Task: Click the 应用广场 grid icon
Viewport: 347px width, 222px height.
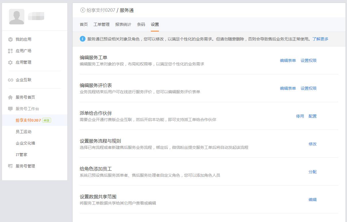Action: 10,51
